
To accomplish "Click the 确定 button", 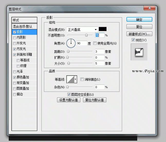I will pos(139,20).
